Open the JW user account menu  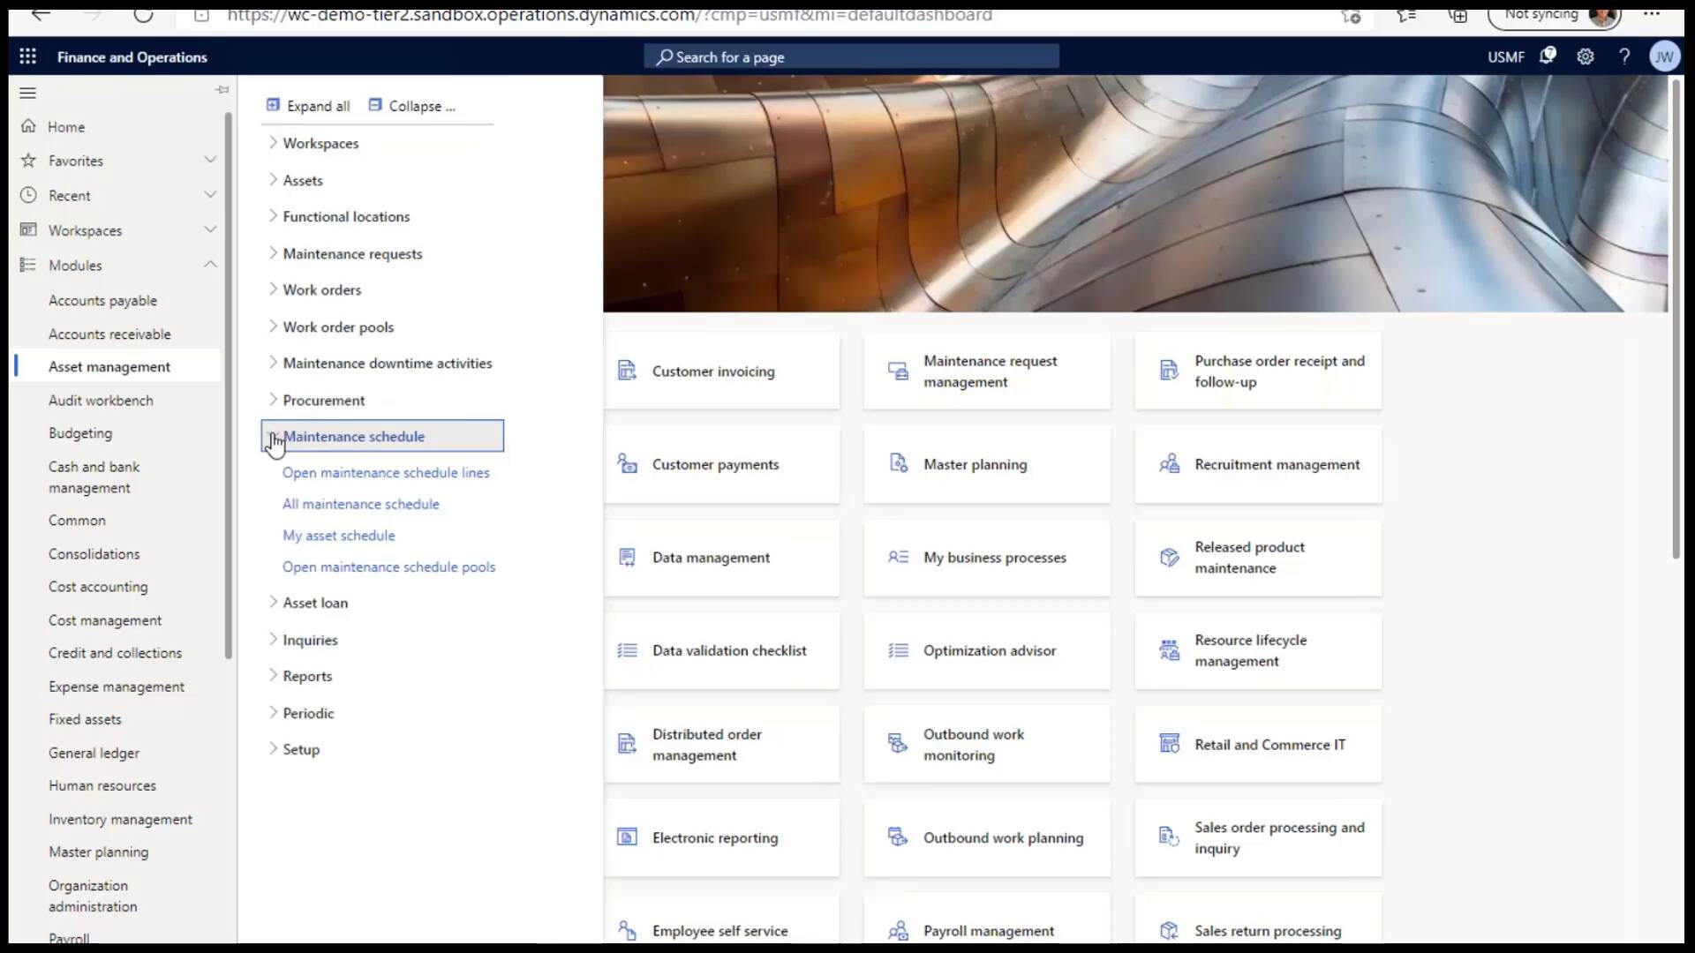[x=1664, y=56]
